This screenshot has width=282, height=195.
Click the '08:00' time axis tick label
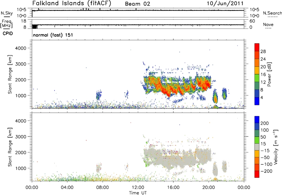(x=103, y=188)
